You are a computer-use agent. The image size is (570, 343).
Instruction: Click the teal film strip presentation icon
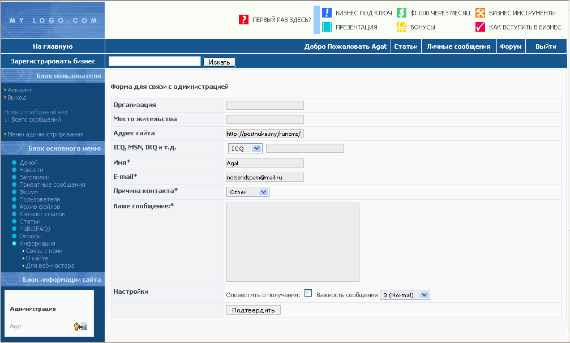327,27
